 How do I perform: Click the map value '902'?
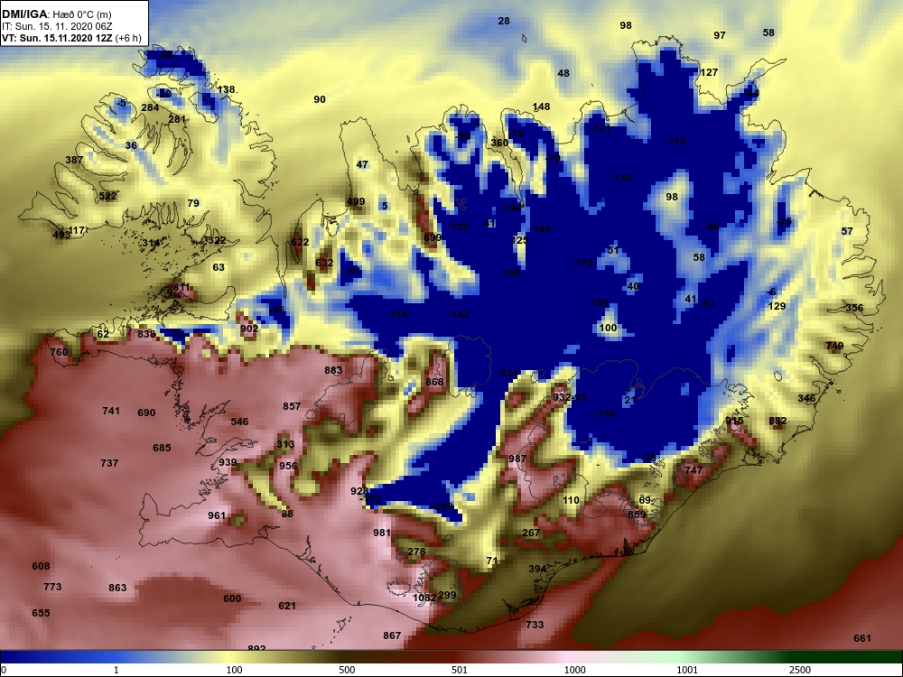249,329
